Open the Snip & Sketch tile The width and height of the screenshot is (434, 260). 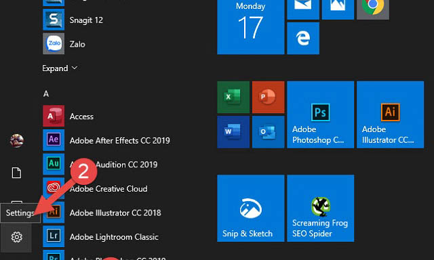point(250,208)
